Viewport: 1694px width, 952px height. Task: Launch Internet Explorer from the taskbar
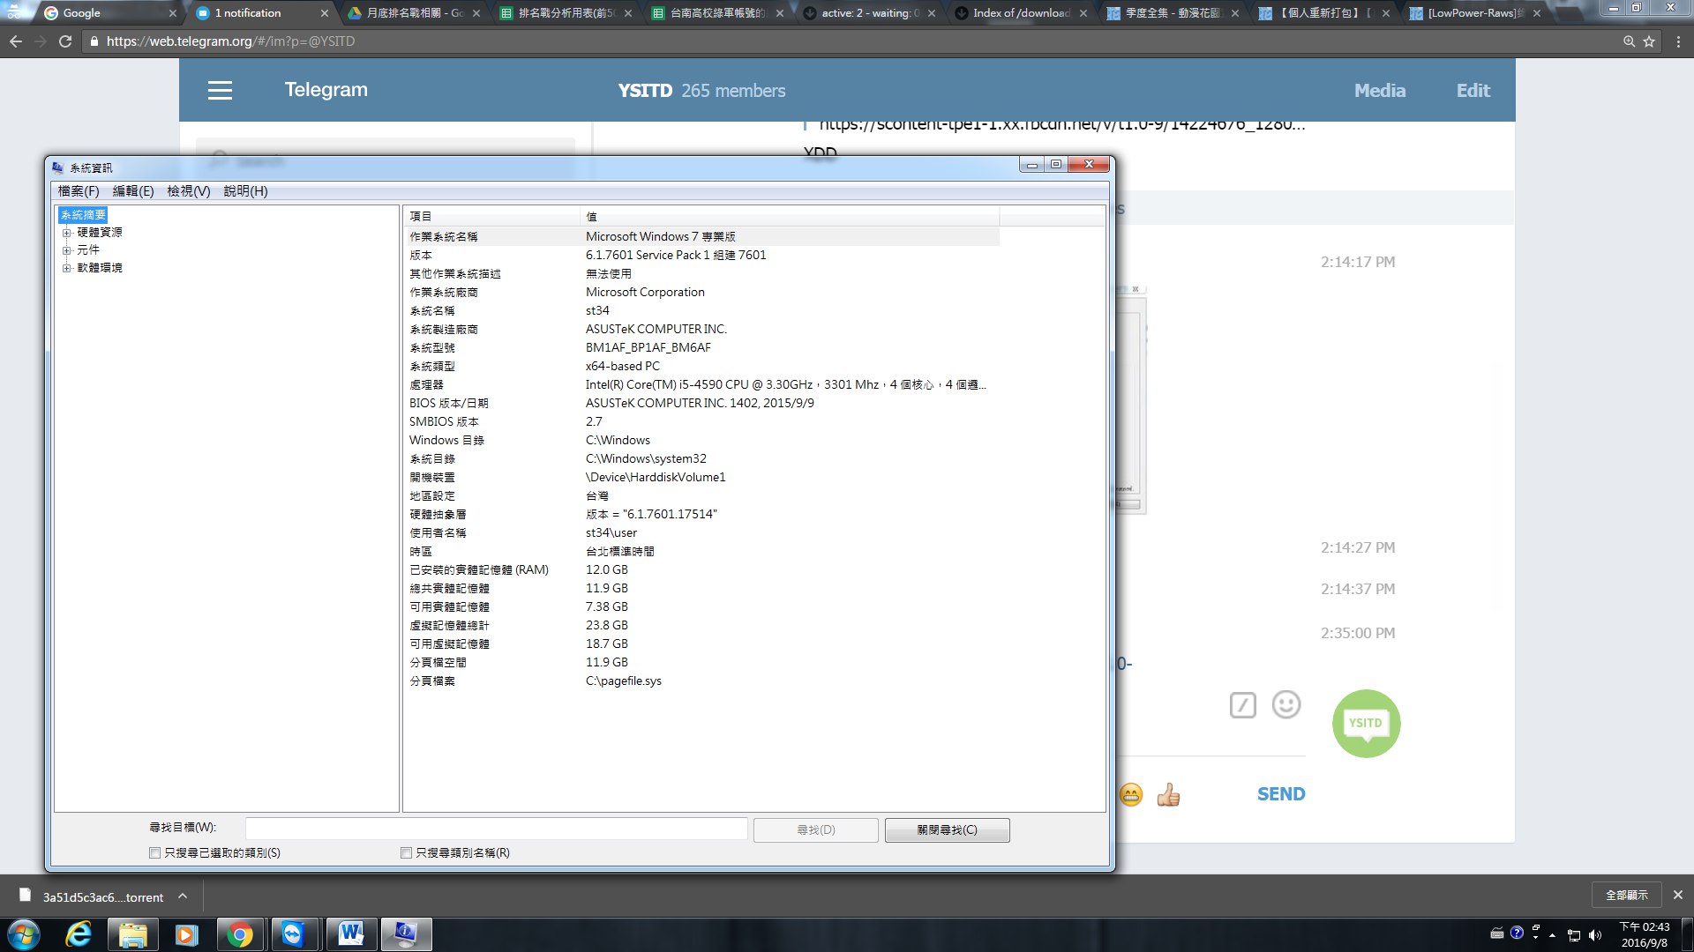79,934
